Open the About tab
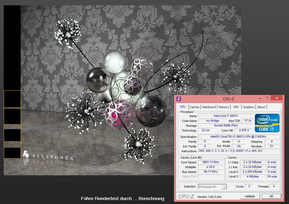The height and width of the screenshot is (204, 289). [261, 107]
